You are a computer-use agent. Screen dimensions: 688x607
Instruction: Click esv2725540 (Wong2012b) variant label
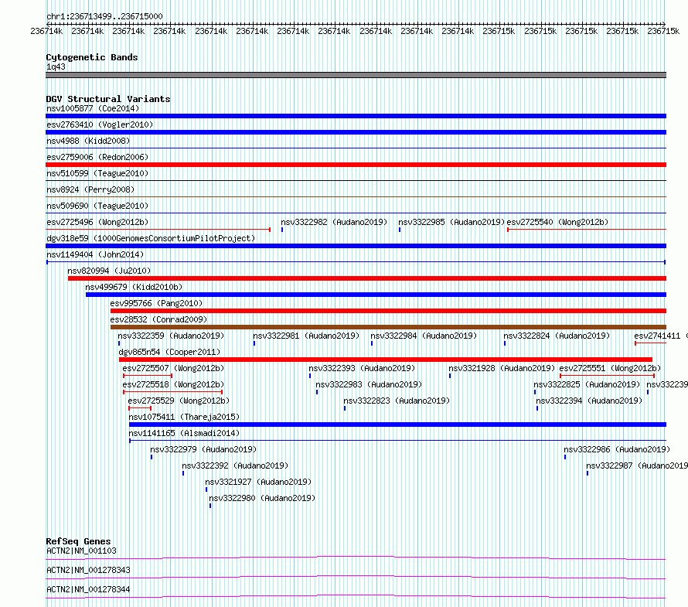tap(557, 222)
